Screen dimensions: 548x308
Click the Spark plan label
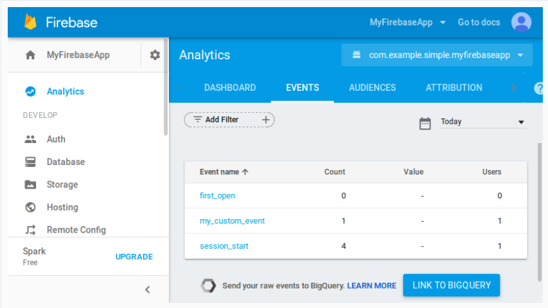[x=34, y=251]
